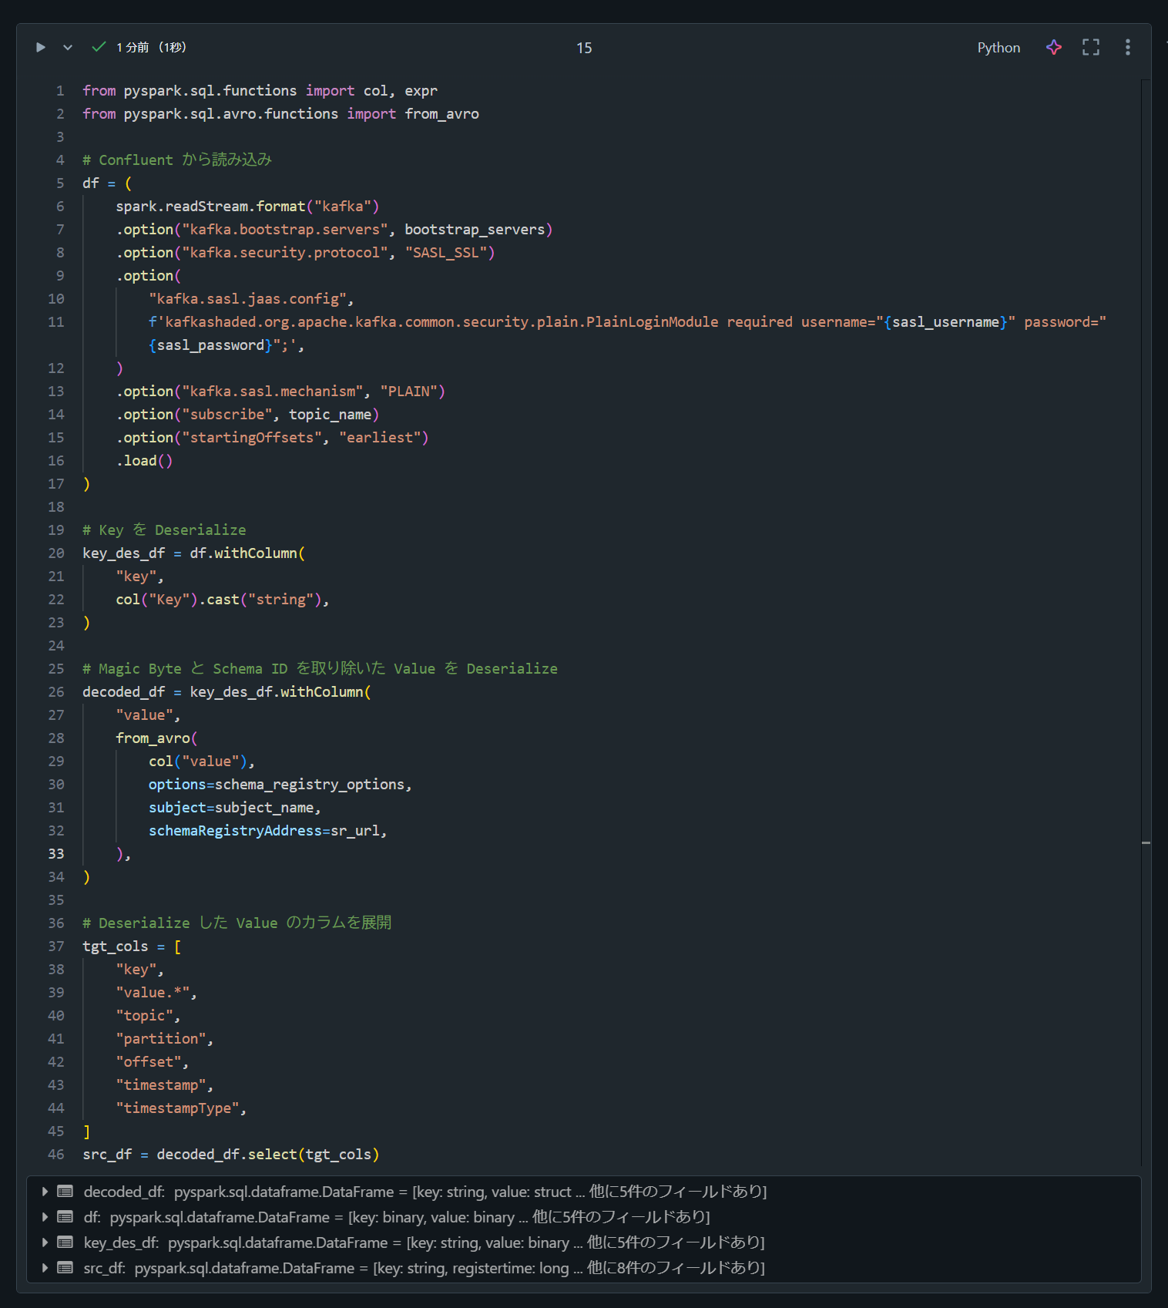Click the "partition" list entry
This screenshot has width=1168, height=1308.
point(161,1039)
